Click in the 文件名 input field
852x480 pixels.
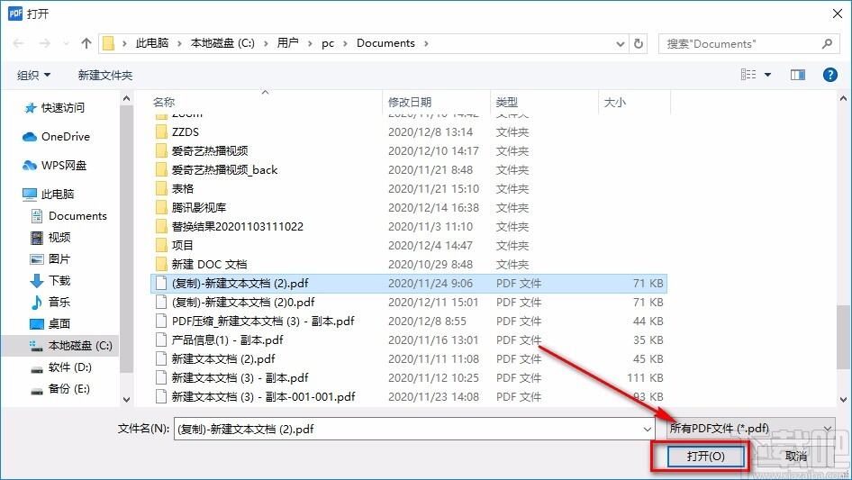click(x=408, y=429)
